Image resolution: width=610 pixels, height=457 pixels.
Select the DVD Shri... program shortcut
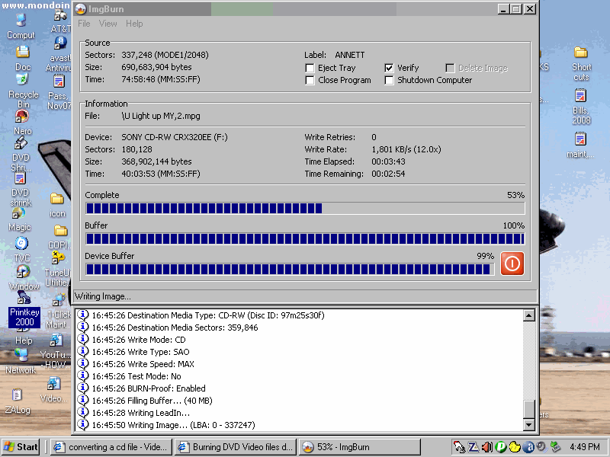(21, 155)
